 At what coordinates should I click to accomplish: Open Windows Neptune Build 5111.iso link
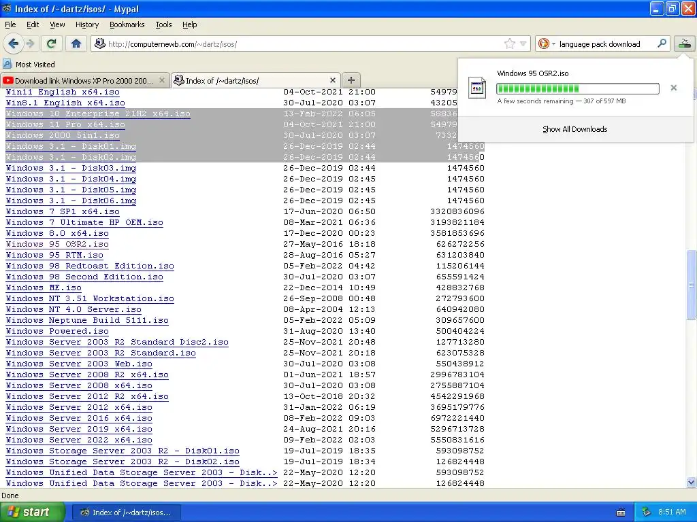click(x=87, y=321)
